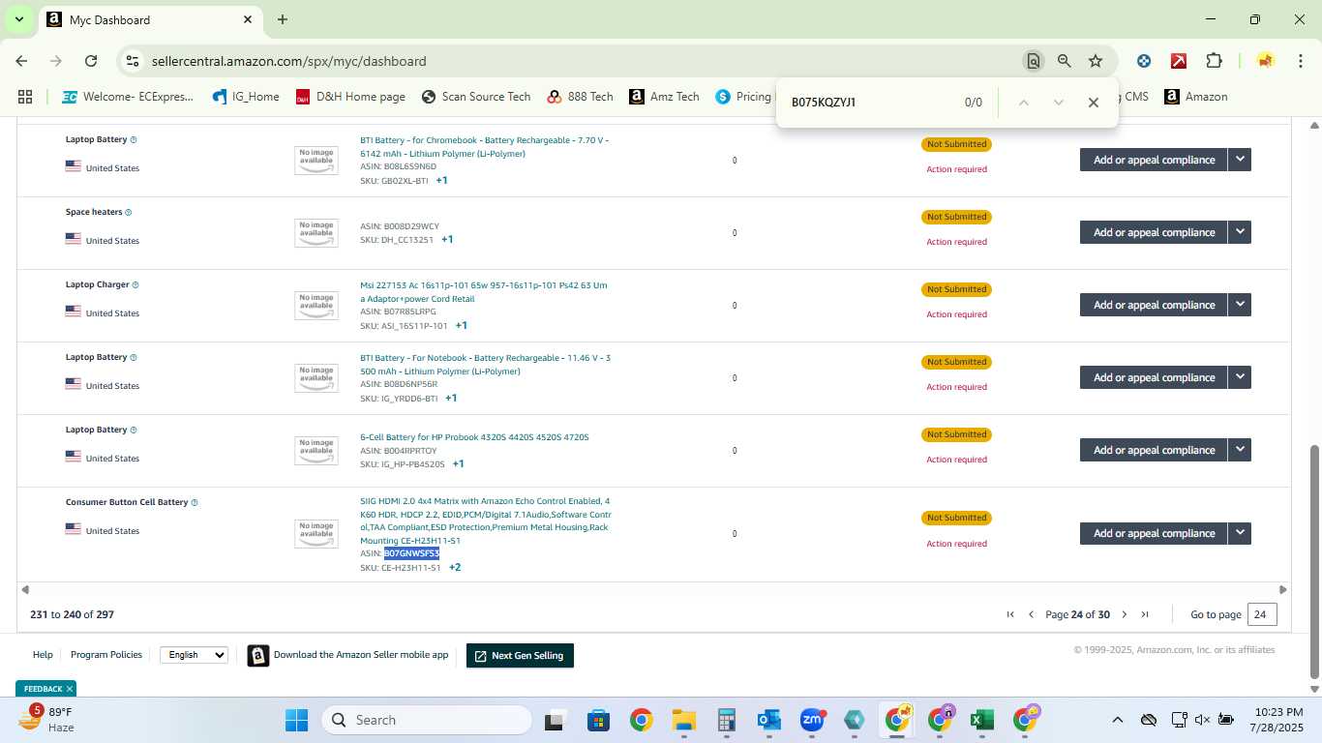Open Msi 227153 adaptor product link

click(x=484, y=292)
